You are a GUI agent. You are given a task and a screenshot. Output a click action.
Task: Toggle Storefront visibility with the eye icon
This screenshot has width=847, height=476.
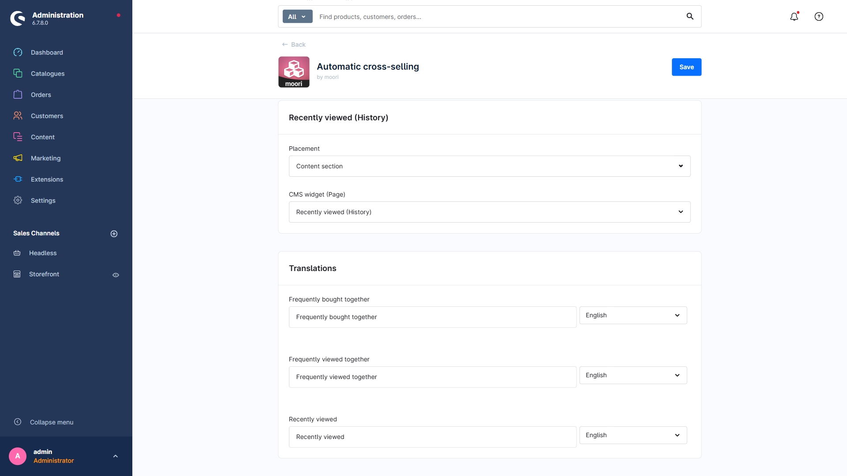click(116, 275)
